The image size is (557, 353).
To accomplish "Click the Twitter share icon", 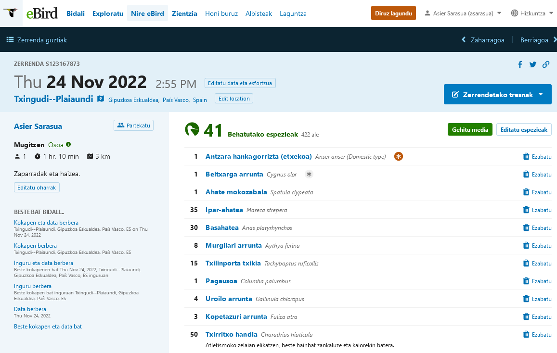I will point(533,64).
